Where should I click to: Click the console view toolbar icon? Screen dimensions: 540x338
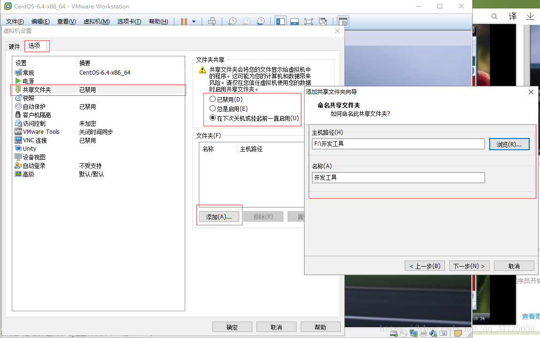pyautogui.click(x=343, y=22)
